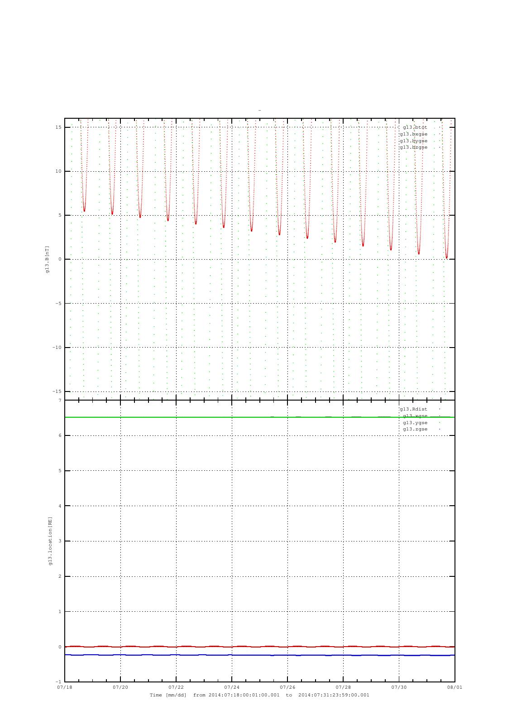Click the 10 tick on the g13.B axis
The height and width of the screenshot is (725, 512).
pos(58,171)
